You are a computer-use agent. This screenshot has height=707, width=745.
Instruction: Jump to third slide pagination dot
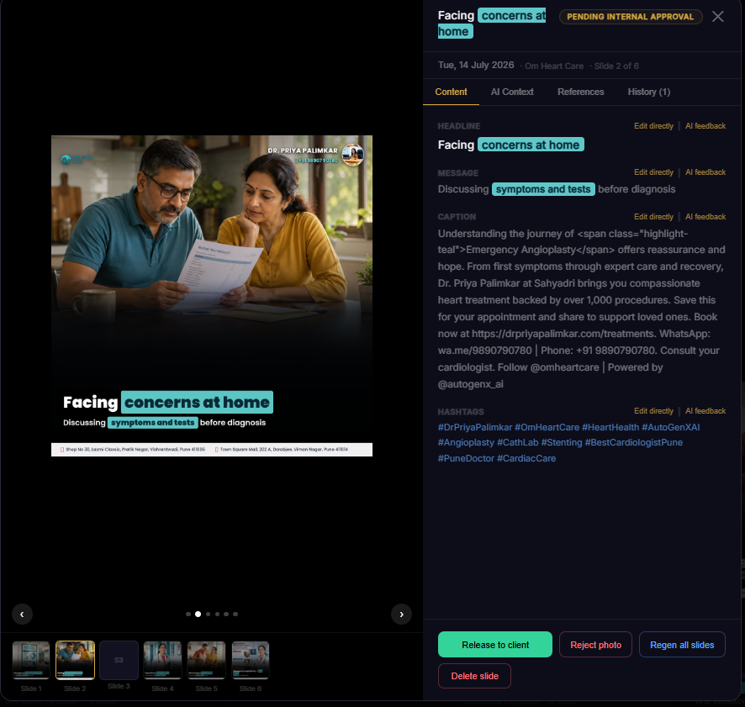tap(208, 615)
